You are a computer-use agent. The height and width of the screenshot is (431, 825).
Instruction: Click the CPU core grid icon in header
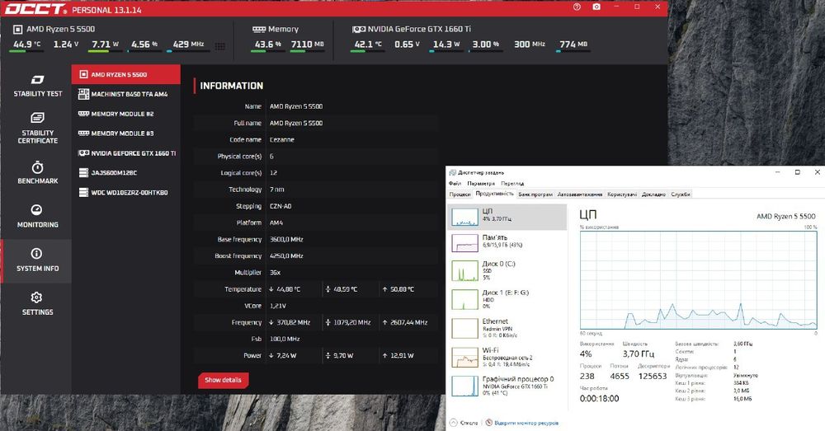tap(220, 46)
